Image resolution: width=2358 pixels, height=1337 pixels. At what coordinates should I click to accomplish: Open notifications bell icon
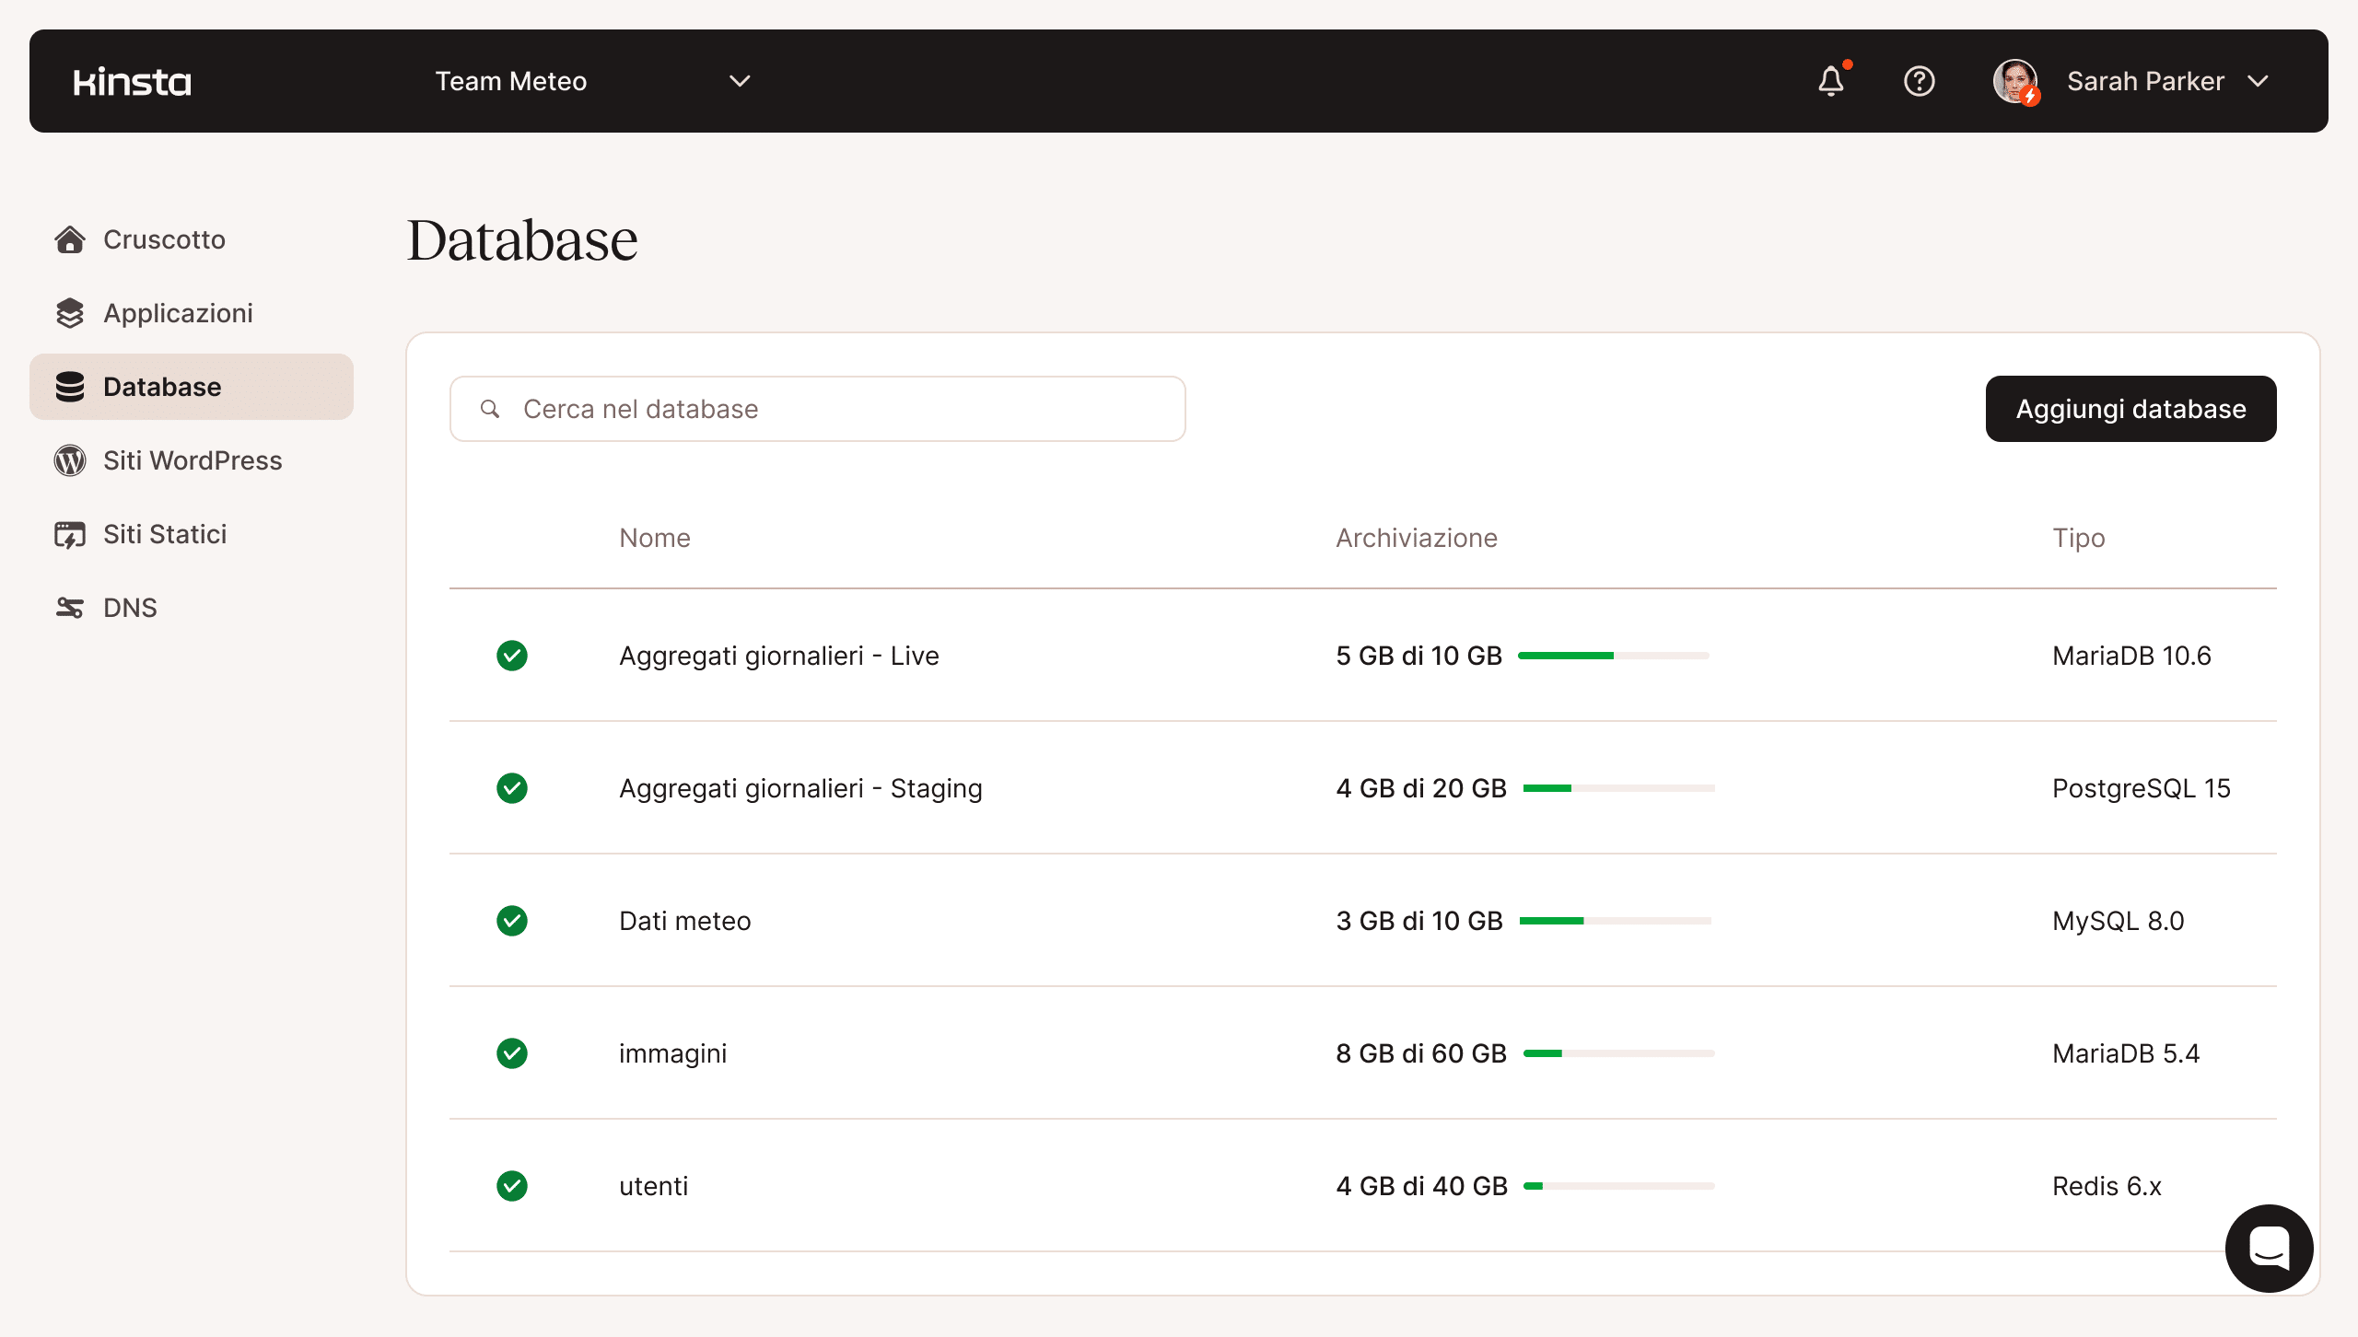1832,81
